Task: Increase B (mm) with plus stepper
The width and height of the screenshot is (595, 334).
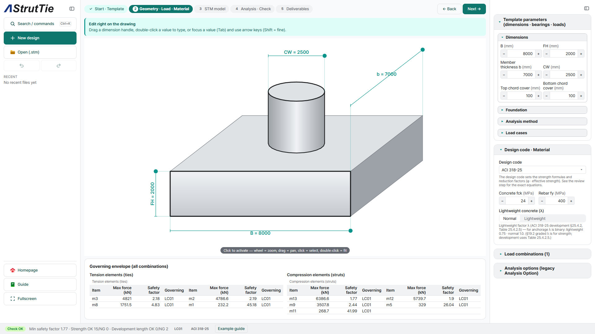Action: pyautogui.click(x=538, y=54)
